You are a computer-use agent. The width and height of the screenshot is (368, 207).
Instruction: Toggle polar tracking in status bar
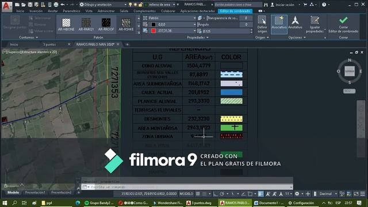click(222, 194)
